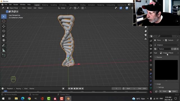Select the Add Cube tool
Screen dimensions: 180x101
pyautogui.click(x=4, y=56)
